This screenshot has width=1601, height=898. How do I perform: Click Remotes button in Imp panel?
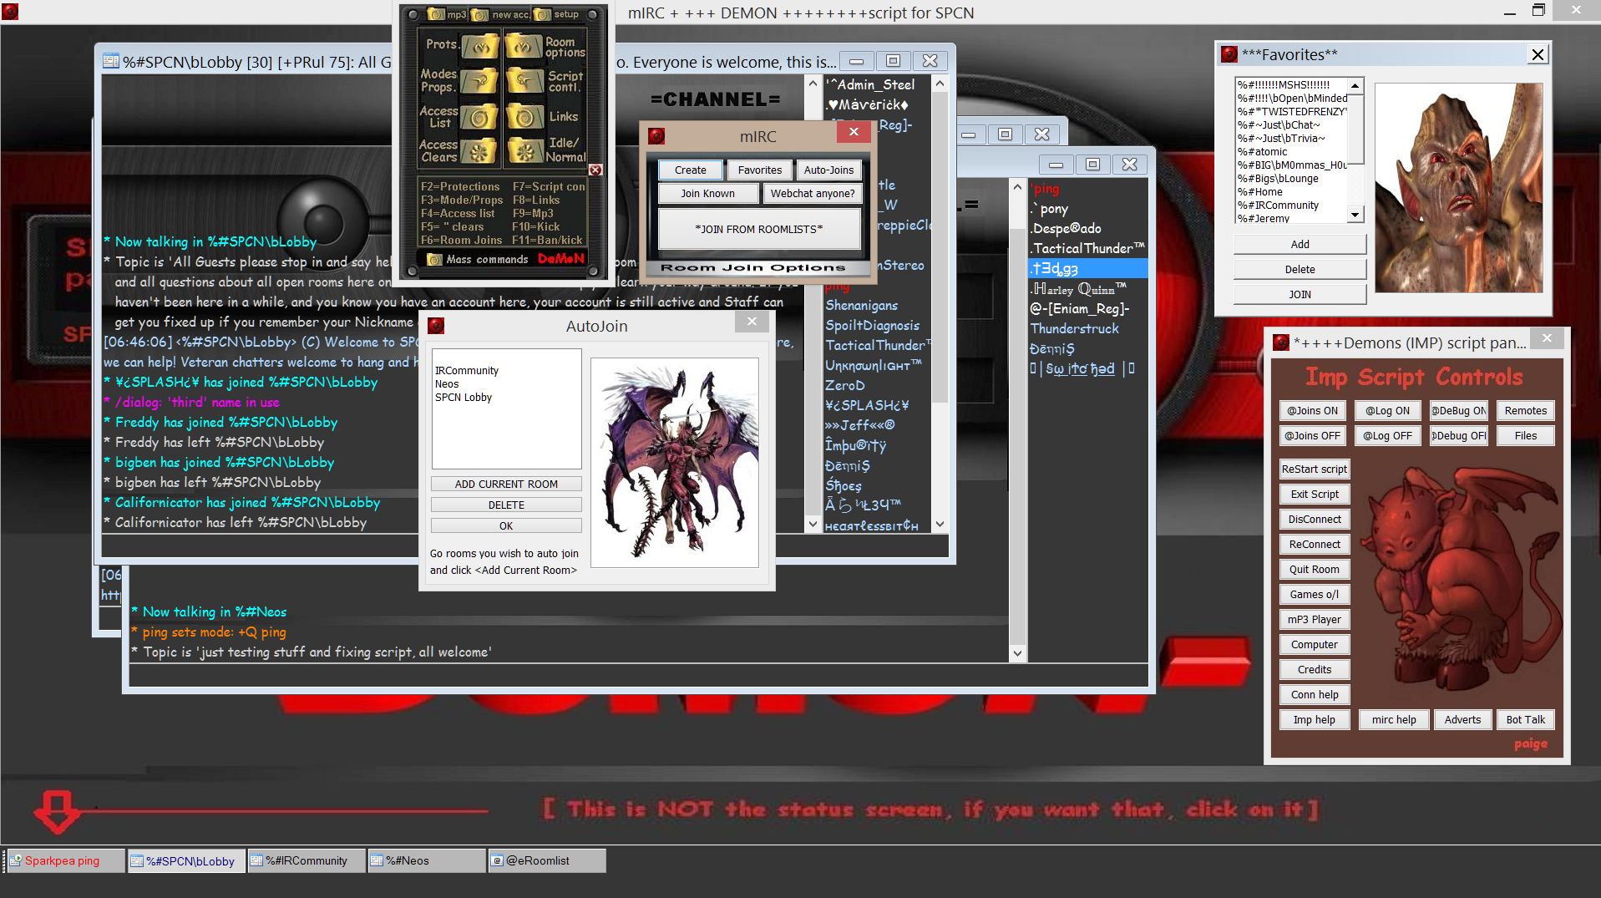point(1525,410)
